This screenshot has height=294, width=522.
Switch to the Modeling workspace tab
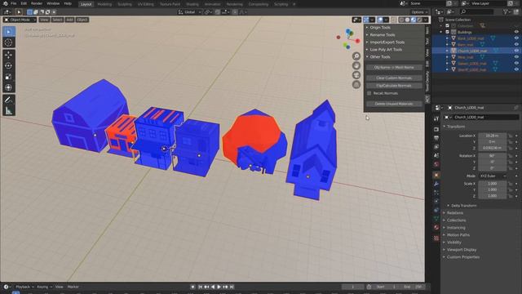tap(104, 4)
